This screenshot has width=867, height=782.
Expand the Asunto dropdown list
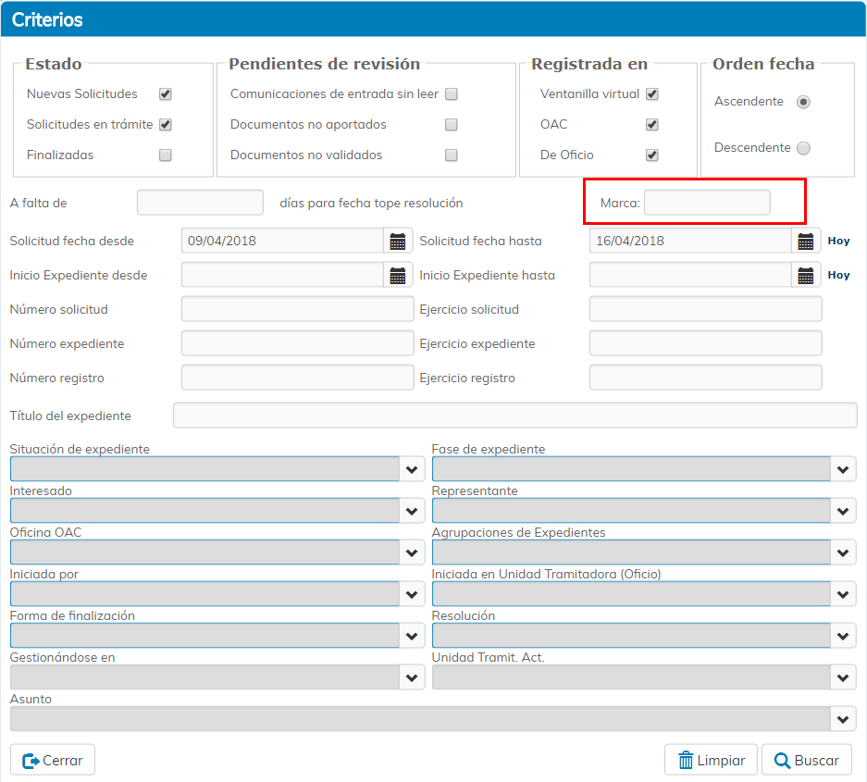point(842,719)
